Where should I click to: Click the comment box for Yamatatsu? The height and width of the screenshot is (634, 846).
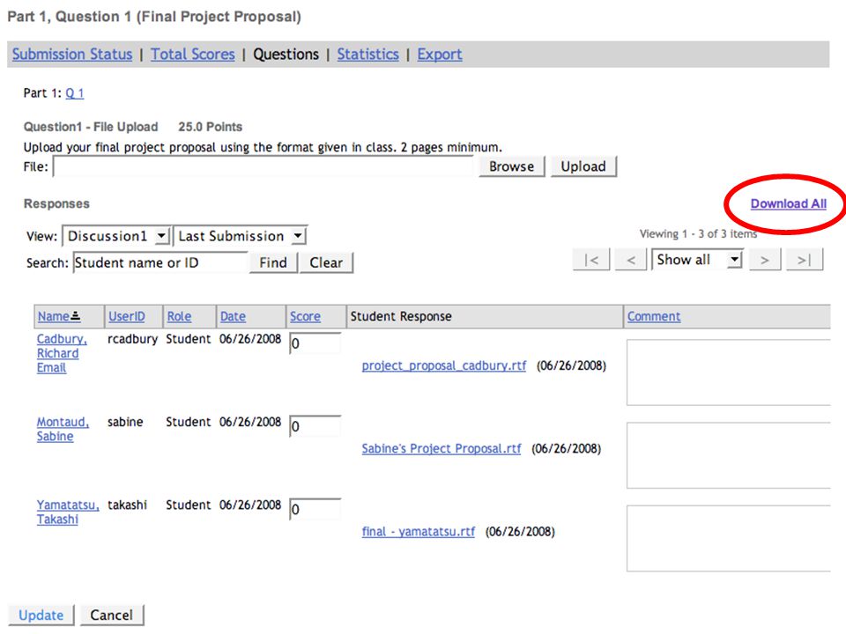tap(729, 539)
